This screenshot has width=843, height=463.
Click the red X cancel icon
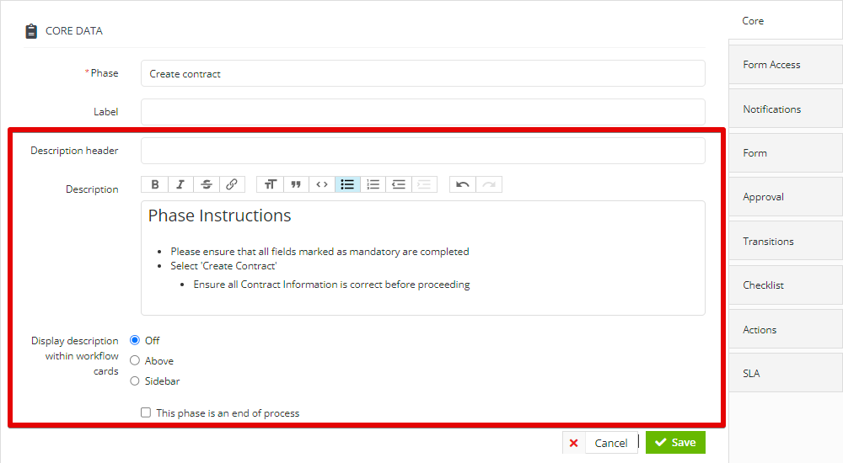coord(573,443)
